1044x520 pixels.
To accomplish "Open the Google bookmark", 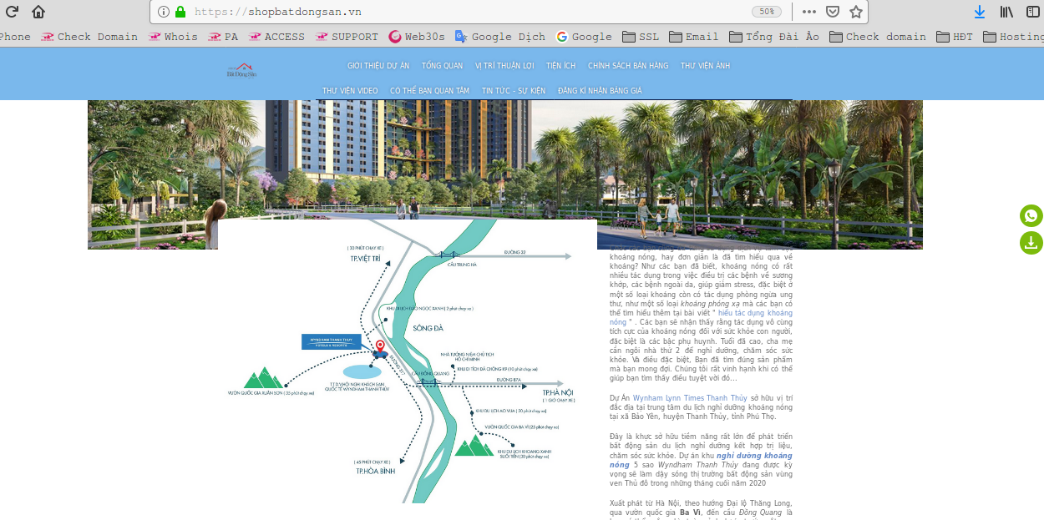I will click(x=584, y=37).
